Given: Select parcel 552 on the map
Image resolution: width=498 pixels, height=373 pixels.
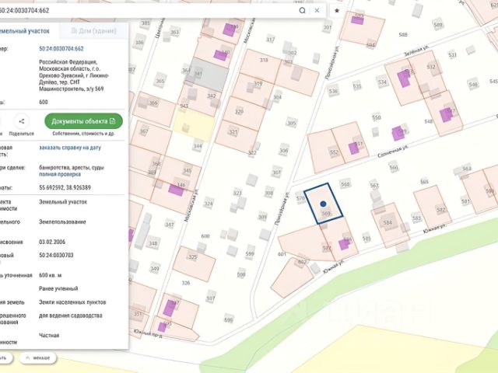Looking at the screenshot, I should pos(325,152).
